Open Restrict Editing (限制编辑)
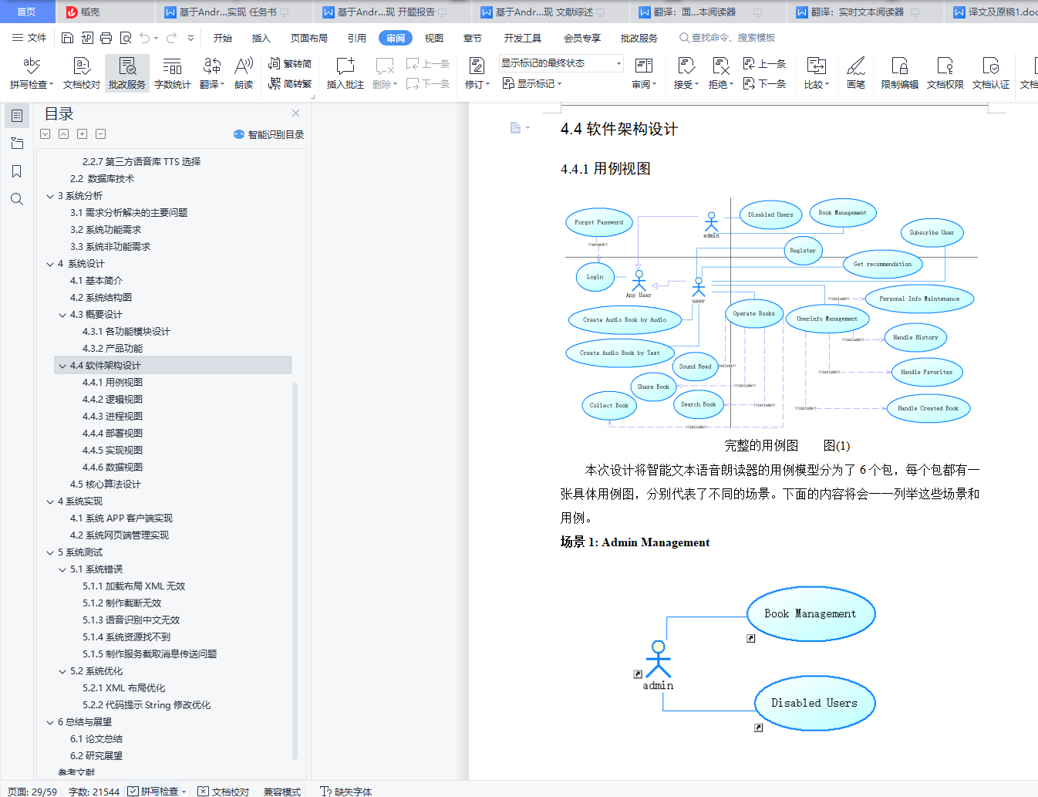The width and height of the screenshot is (1038, 797). (x=900, y=73)
